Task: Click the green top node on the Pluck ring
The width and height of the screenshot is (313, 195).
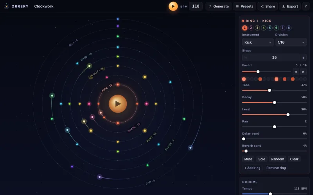Action: 118,36
